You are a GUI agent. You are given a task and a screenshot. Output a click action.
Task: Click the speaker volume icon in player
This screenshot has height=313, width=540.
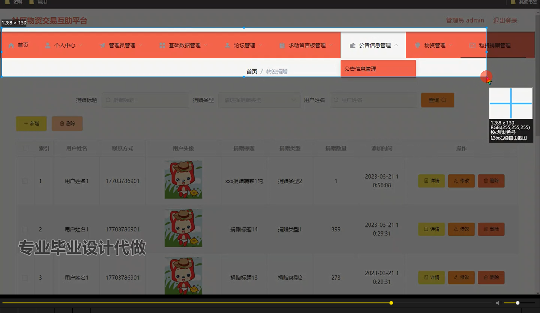coord(498,303)
